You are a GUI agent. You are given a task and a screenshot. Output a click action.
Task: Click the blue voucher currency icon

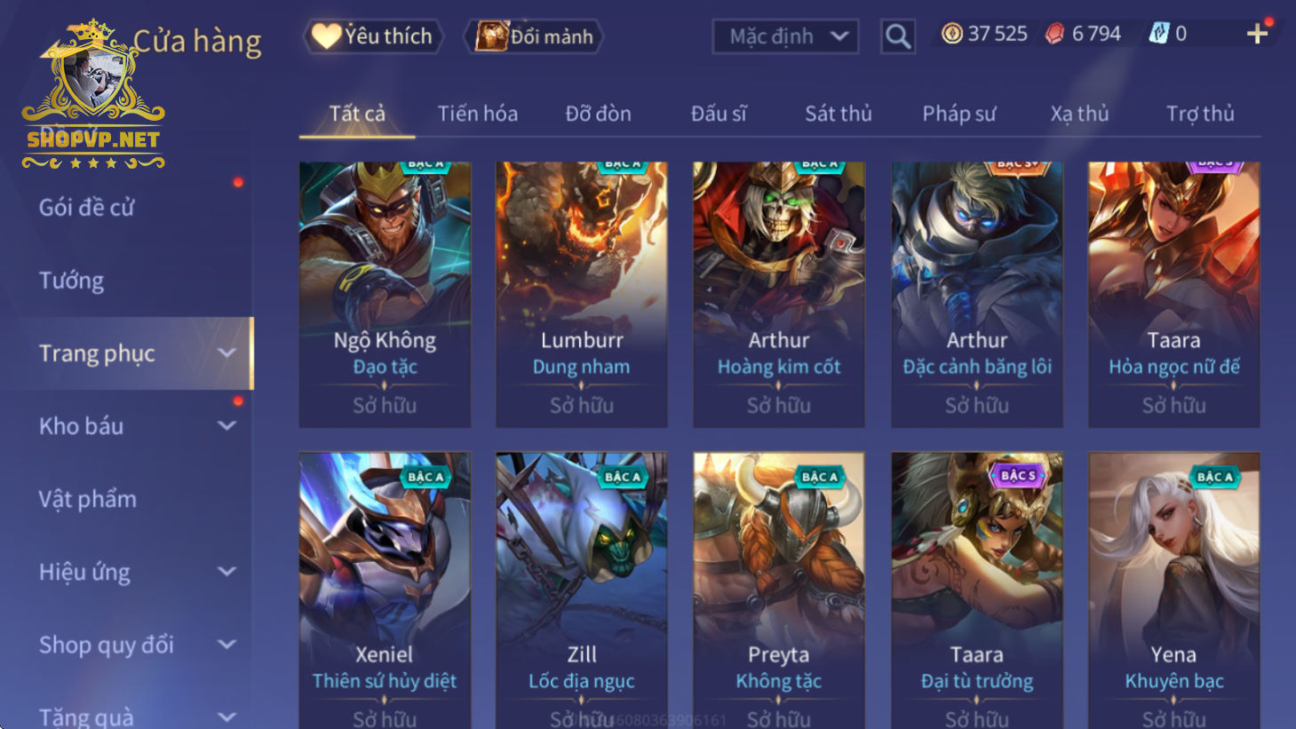(1158, 34)
